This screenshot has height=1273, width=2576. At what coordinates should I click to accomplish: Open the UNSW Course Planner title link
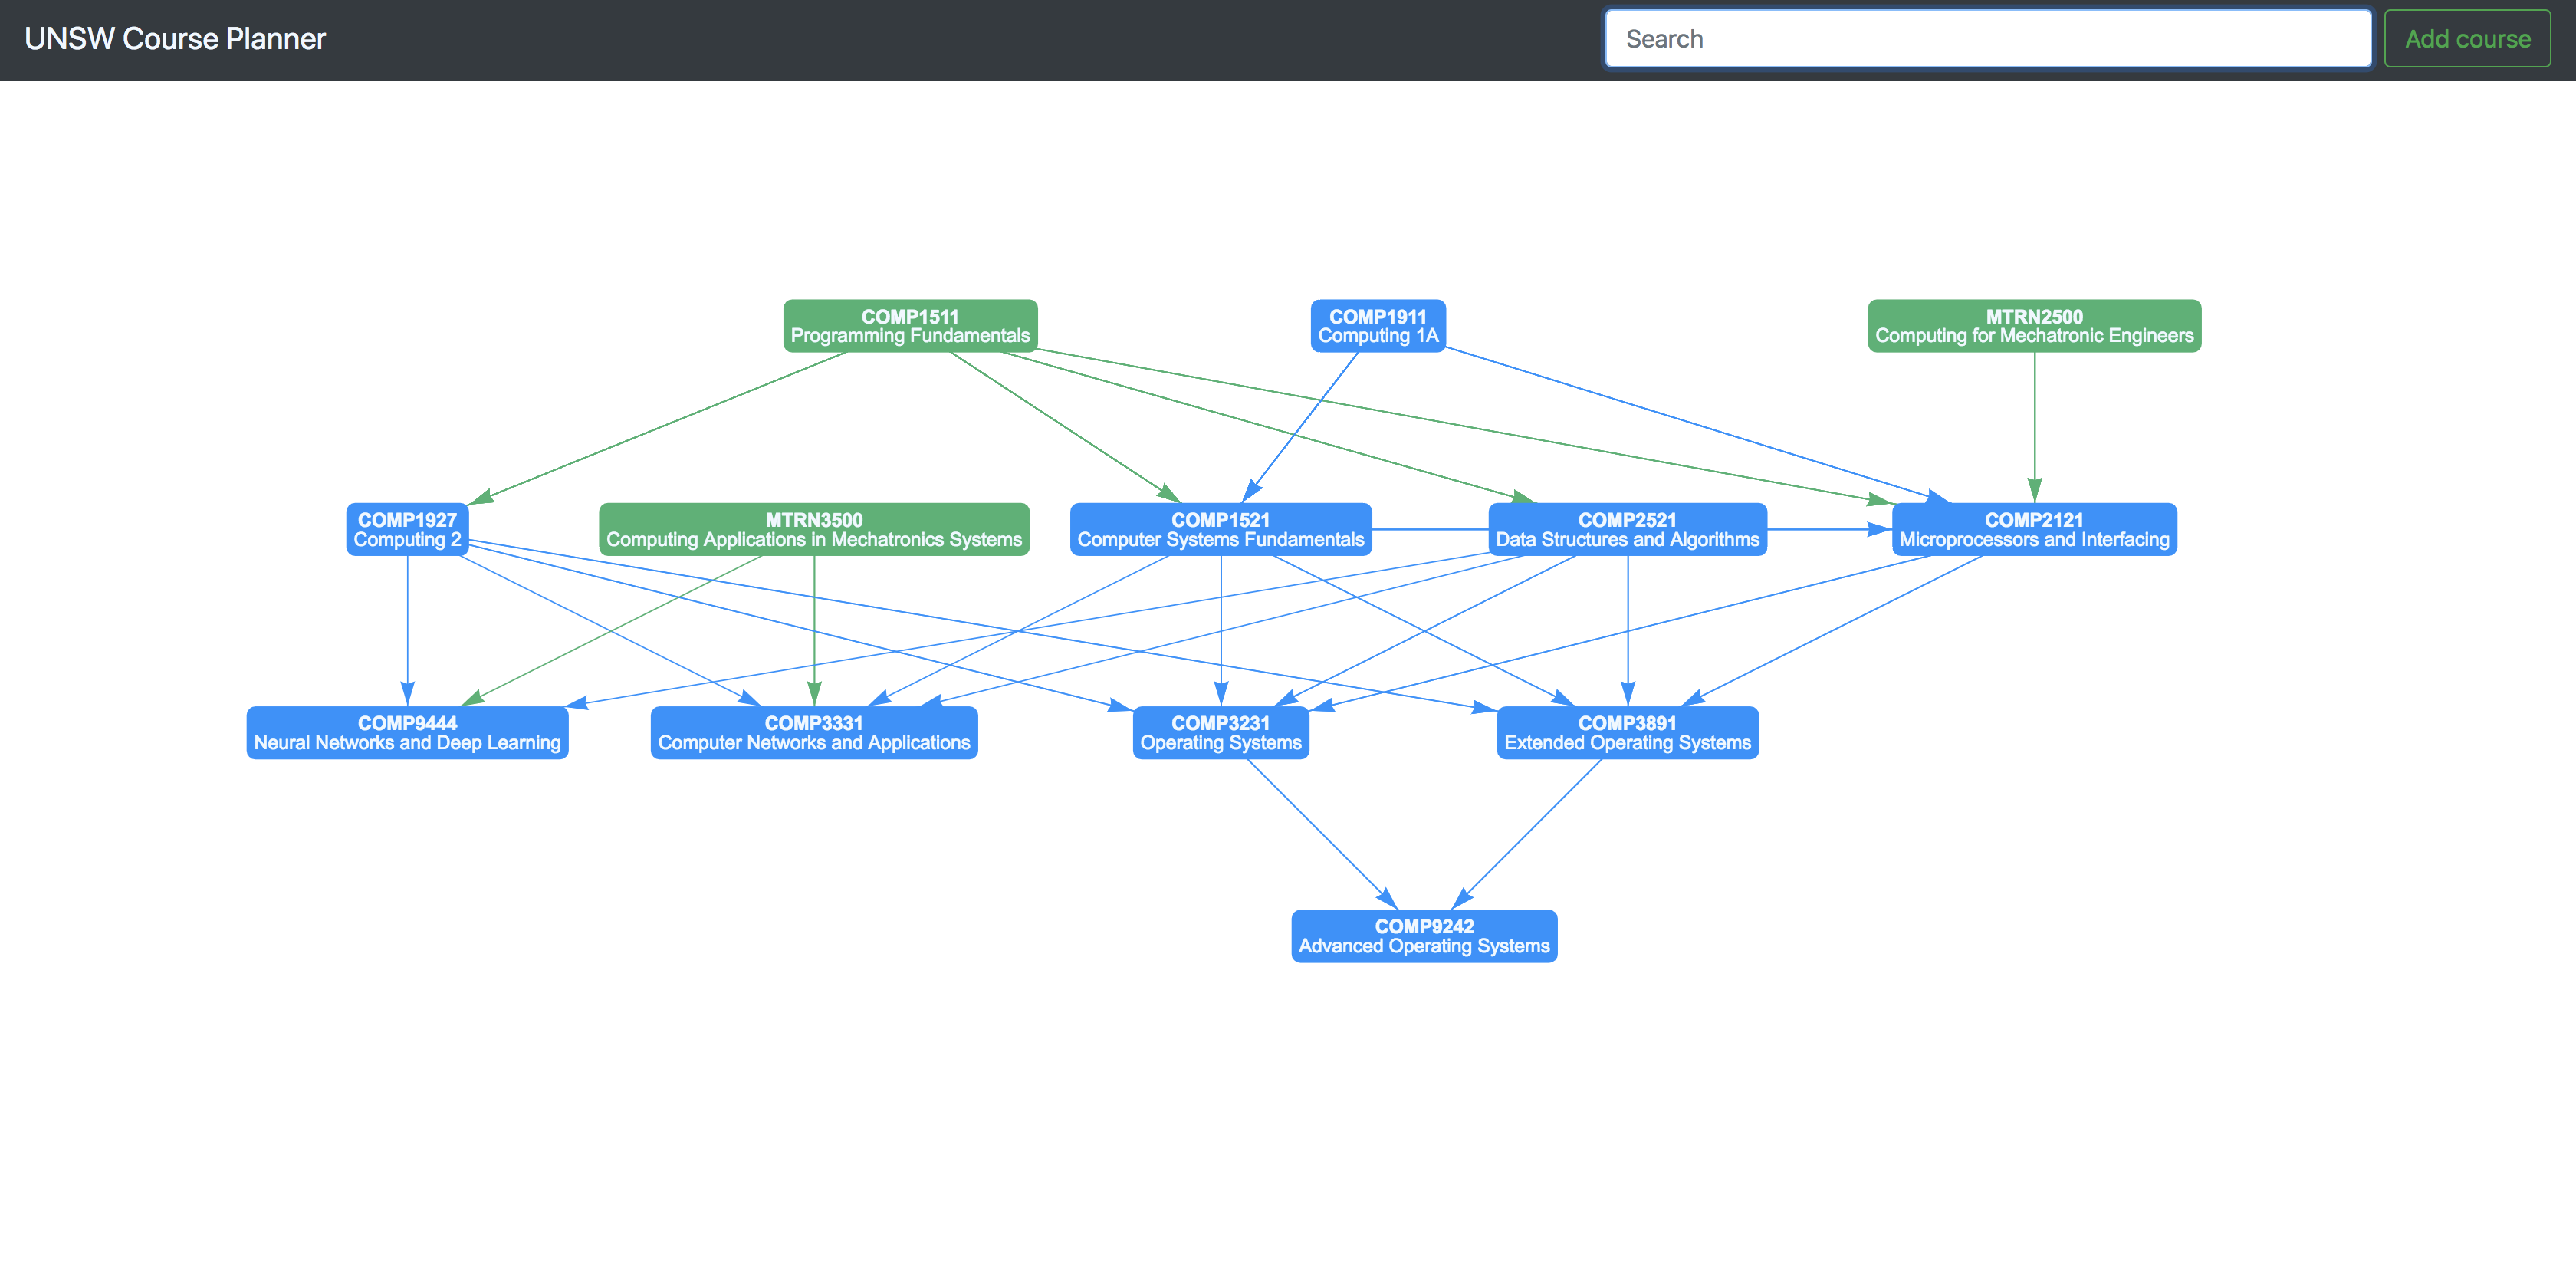tap(175, 39)
